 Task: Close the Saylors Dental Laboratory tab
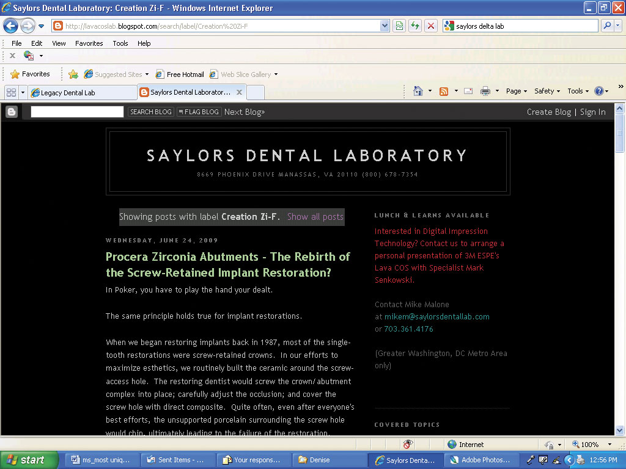point(239,92)
